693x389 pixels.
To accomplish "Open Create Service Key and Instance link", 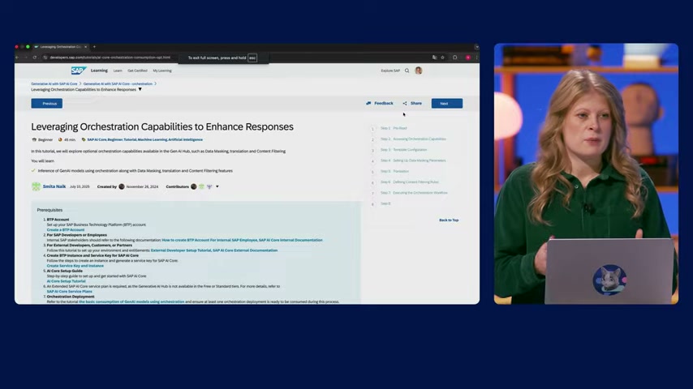I will 75,266.
